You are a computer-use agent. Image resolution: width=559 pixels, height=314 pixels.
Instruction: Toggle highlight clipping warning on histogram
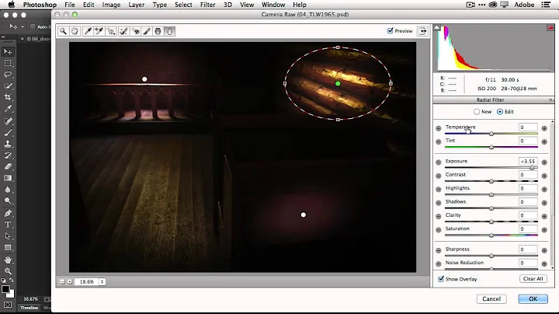(x=550, y=27)
